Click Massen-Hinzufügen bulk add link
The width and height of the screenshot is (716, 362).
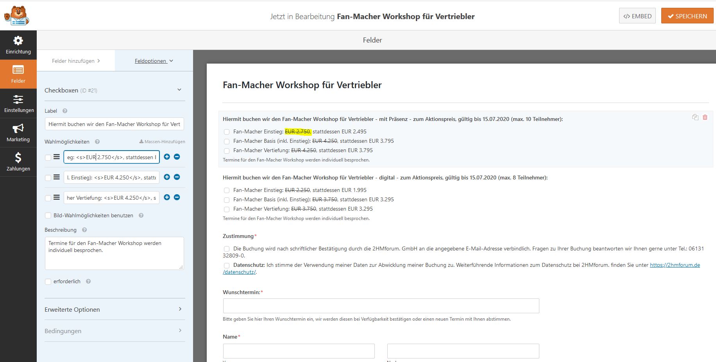[x=162, y=142]
